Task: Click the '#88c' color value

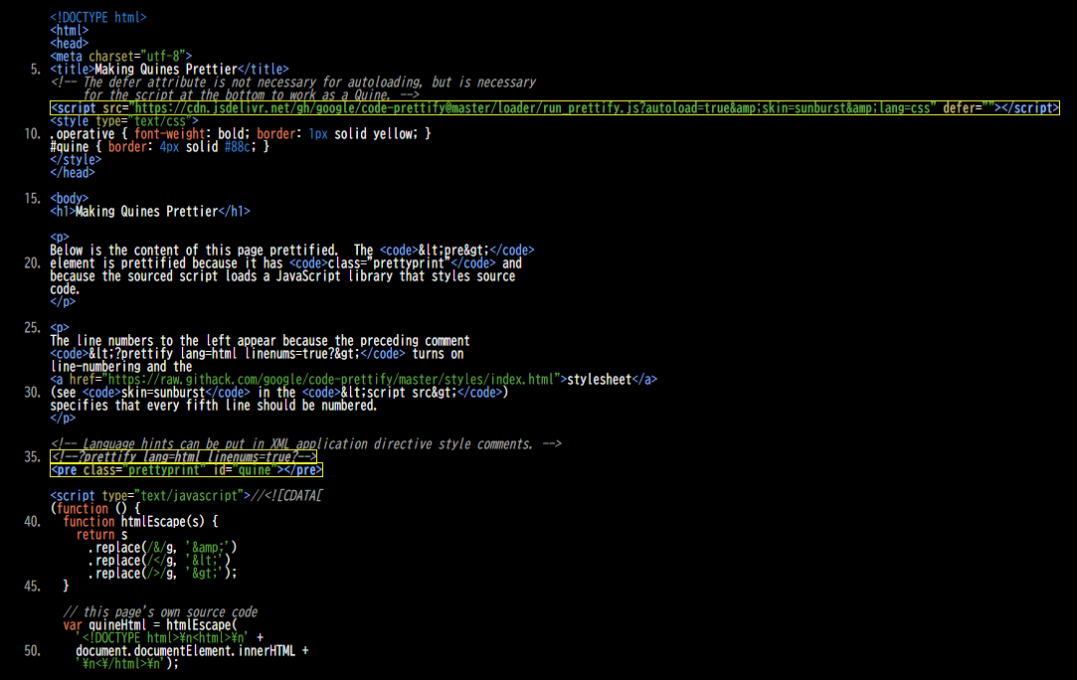Action: [x=237, y=147]
